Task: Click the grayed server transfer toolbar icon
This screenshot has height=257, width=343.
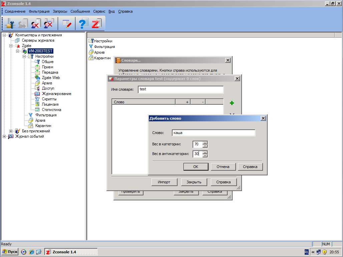Action: tap(23, 23)
